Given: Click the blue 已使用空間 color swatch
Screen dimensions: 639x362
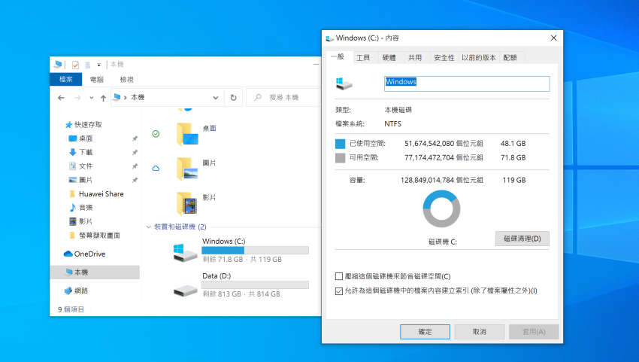Looking at the screenshot, I should tap(340, 144).
